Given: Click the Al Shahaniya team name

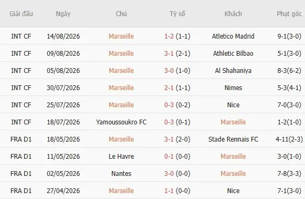Looking at the screenshot, I should click(233, 71).
